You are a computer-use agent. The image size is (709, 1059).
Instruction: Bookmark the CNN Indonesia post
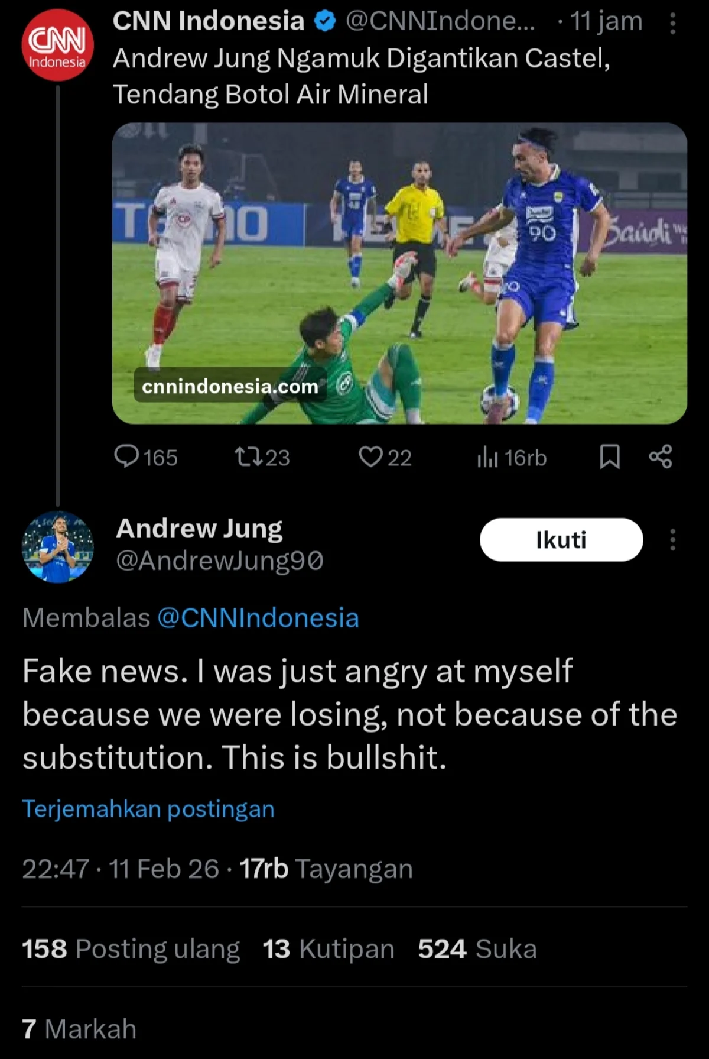pos(610,457)
